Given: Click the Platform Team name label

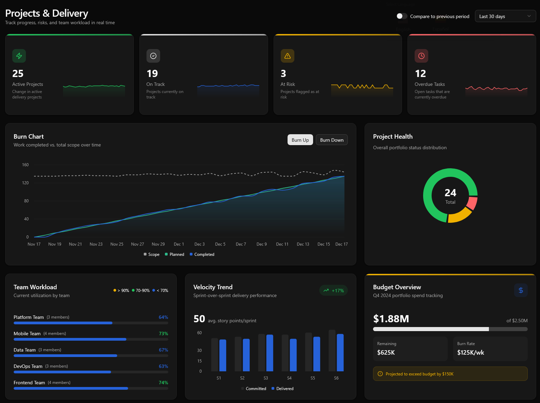Looking at the screenshot, I should [x=29, y=317].
